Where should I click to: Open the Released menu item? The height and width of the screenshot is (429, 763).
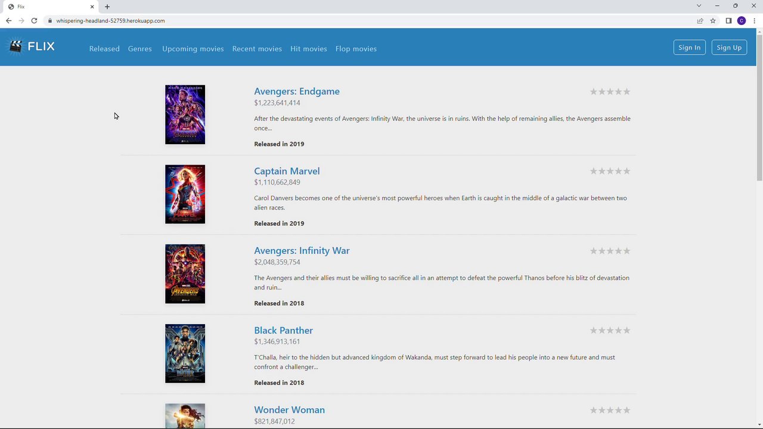point(104,49)
